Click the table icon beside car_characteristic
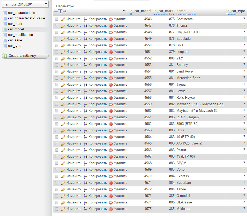Viewport: 247px width, 216px height. pyautogui.click(x=5, y=13)
